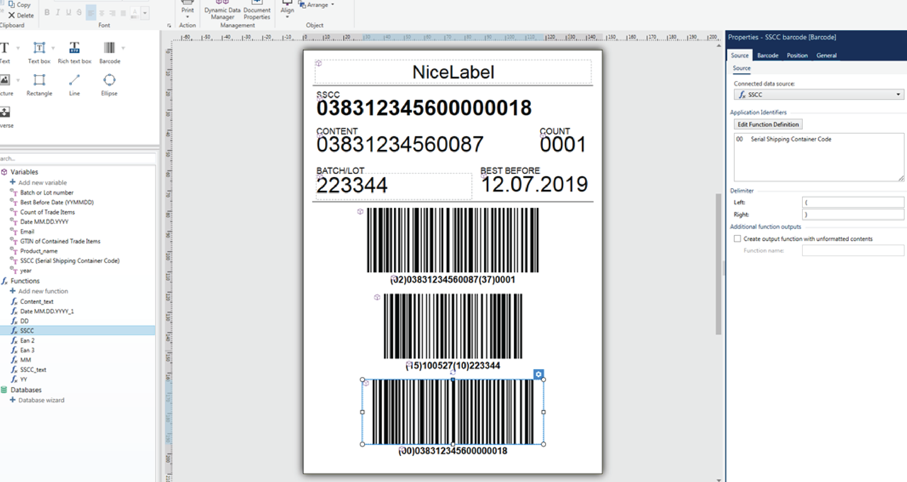Select Best Before Date (YYMMDD) variable

tap(57, 202)
